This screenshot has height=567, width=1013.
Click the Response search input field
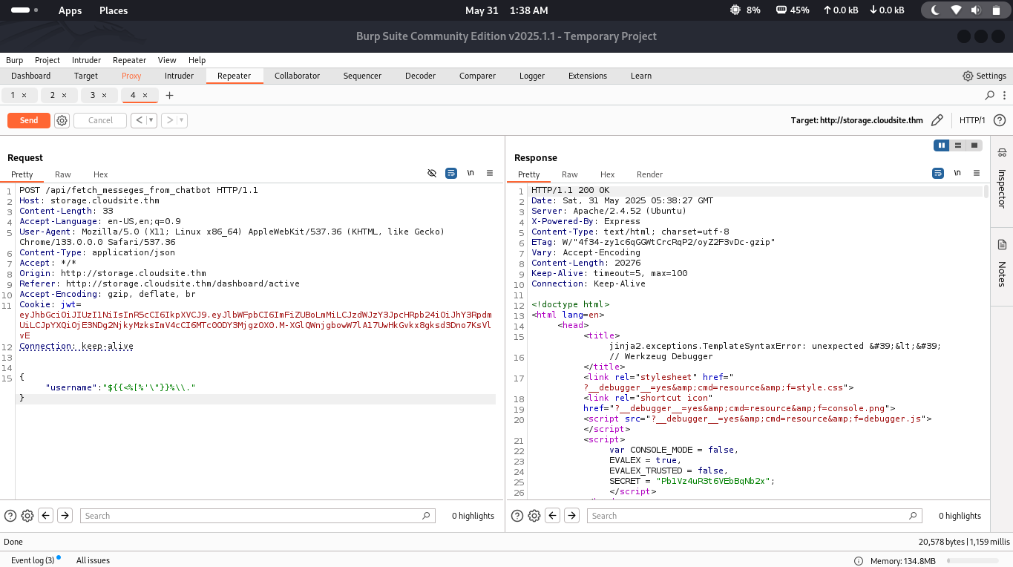coord(754,516)
